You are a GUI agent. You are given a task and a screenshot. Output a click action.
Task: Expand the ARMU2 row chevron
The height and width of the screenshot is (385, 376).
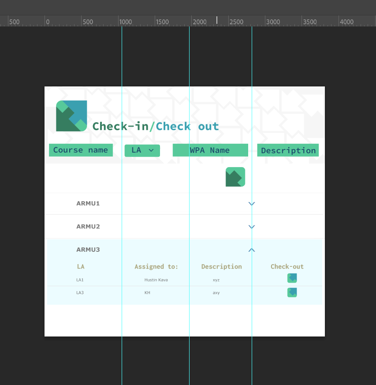tap(252, 227)
